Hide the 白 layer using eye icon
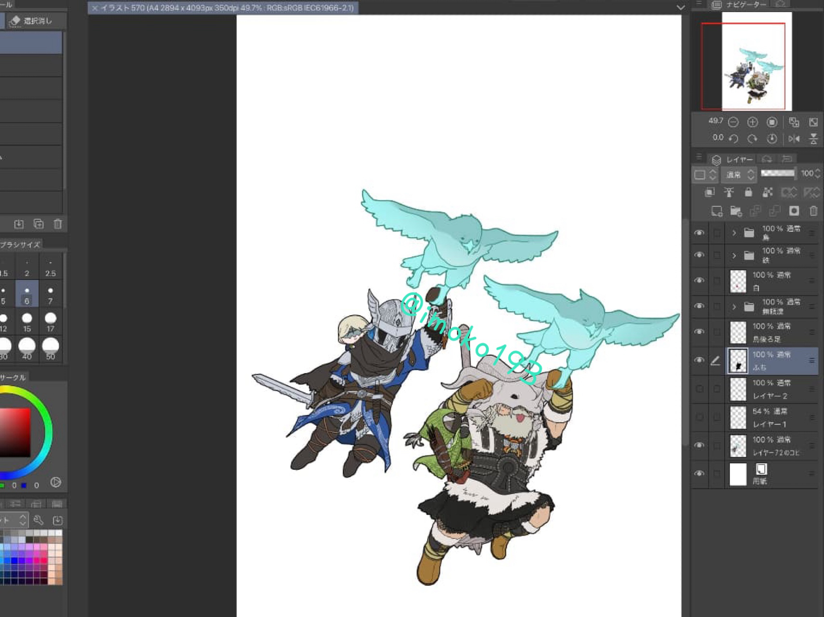The width and height of the screenshot is (824, 617). point(699,281)
